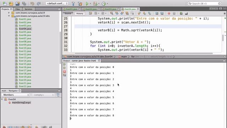Click the Clean and Build icon
Image resolution: width=227 pixels, height=128 pixels.
tap(80, 4)
